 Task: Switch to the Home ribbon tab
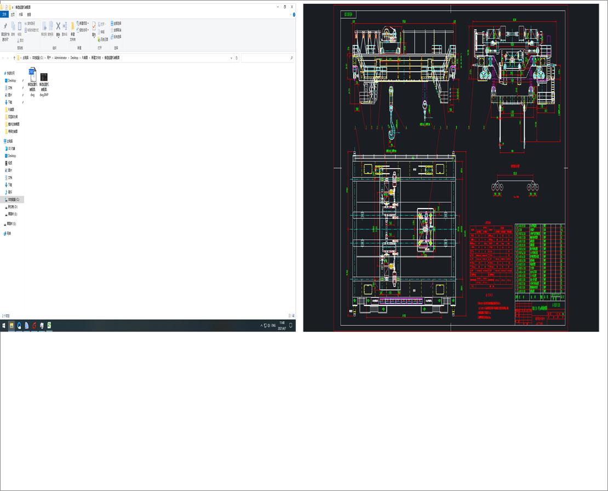point(13,14)
